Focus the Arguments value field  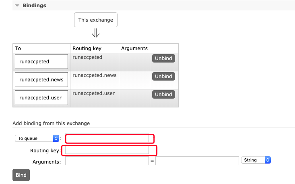[197, 161]
